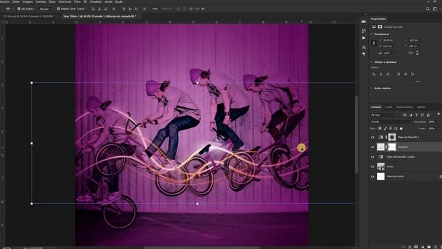Open the Agrupar dropdown in options bar
The height and width of the screenshot is (249, 442).
[46, 9]
